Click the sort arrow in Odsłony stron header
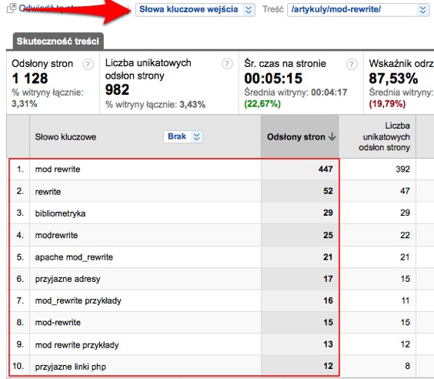Image resolution: width=434 pixels, height=379 pixels. (332, 136)
